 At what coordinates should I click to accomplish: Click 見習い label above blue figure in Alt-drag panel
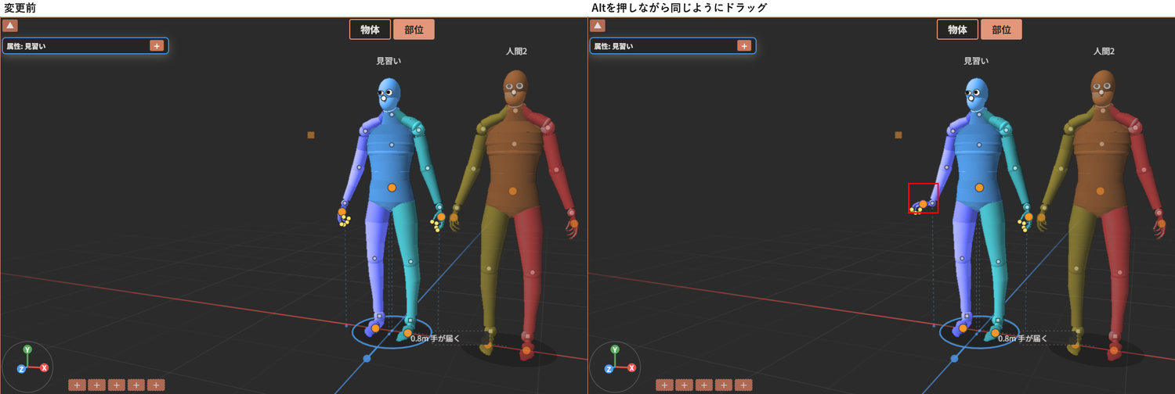[x=976, y=61]
